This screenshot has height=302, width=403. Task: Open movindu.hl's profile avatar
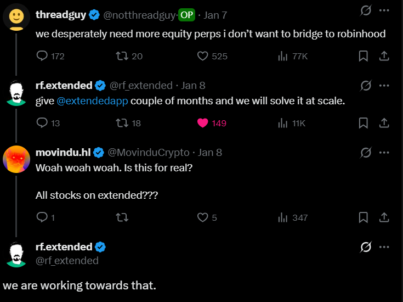16,159
